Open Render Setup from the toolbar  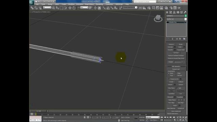click(171, 8)
